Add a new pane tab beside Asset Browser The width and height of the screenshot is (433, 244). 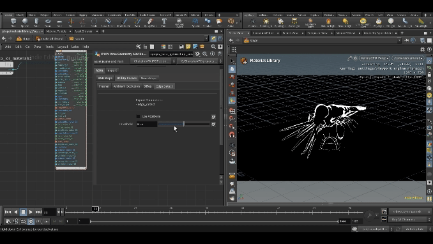coord(103,31)
